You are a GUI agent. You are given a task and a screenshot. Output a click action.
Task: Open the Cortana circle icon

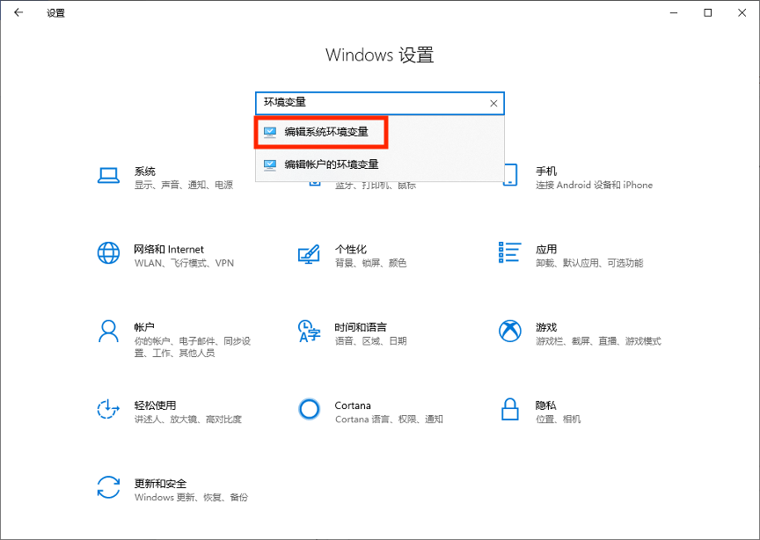click(309, 409)
